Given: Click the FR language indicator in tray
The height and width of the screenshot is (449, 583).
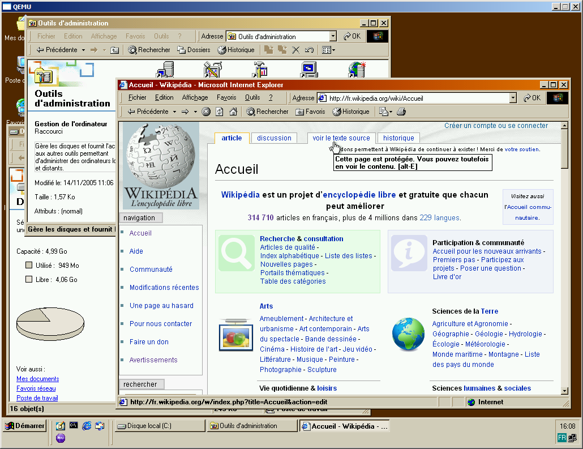Looking at the screenshot, I should pyautogui.click(x=561, y=438).
